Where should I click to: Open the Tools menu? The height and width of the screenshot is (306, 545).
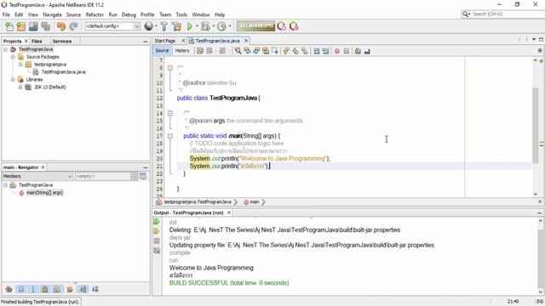181,14
